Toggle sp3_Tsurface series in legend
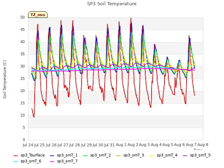The image size is (224, 168). pyautogui.click(x=29, y=155)
